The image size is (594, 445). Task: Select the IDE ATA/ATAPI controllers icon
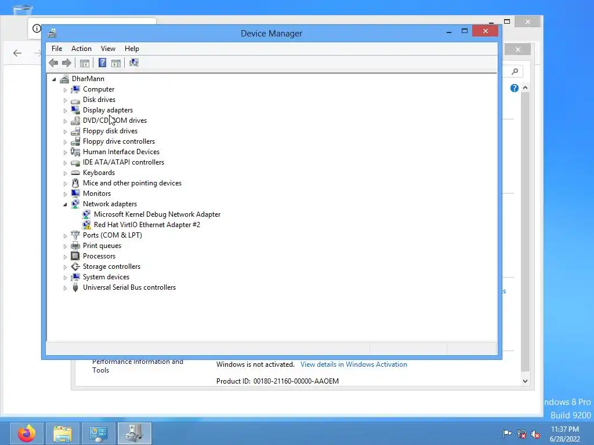click(x=75, y=162)
